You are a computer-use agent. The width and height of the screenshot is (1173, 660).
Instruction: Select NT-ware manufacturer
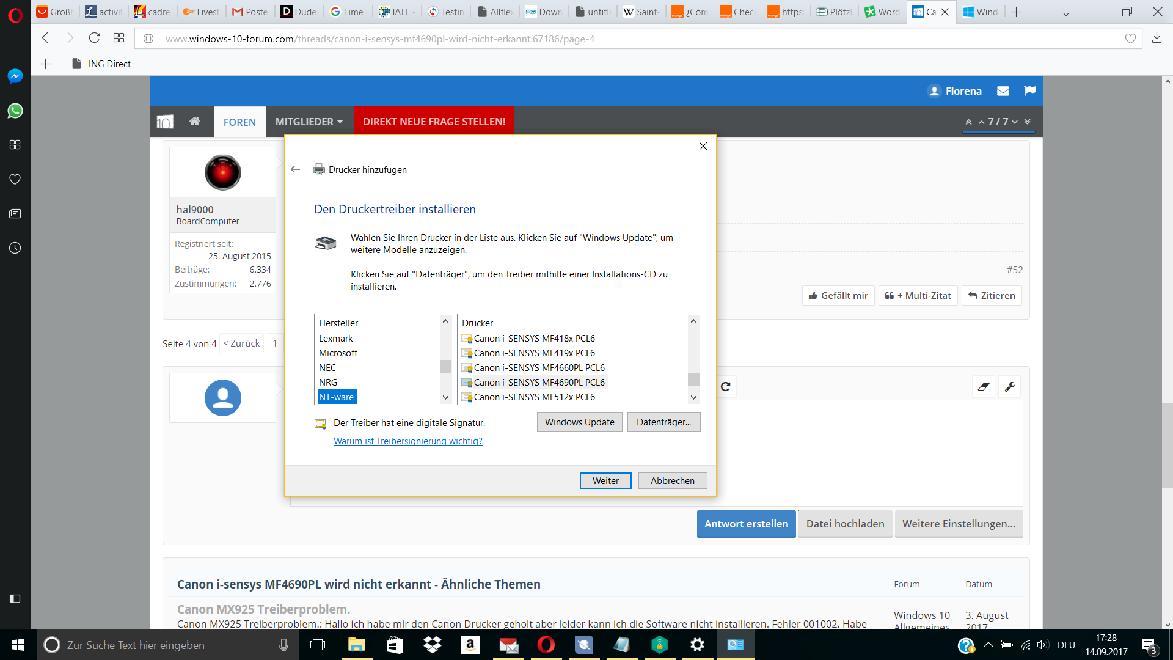pyautogui.click(x=337, y=397)
